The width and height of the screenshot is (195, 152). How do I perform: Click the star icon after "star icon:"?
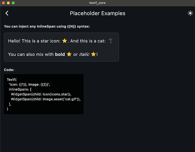[x=64, y=41]
